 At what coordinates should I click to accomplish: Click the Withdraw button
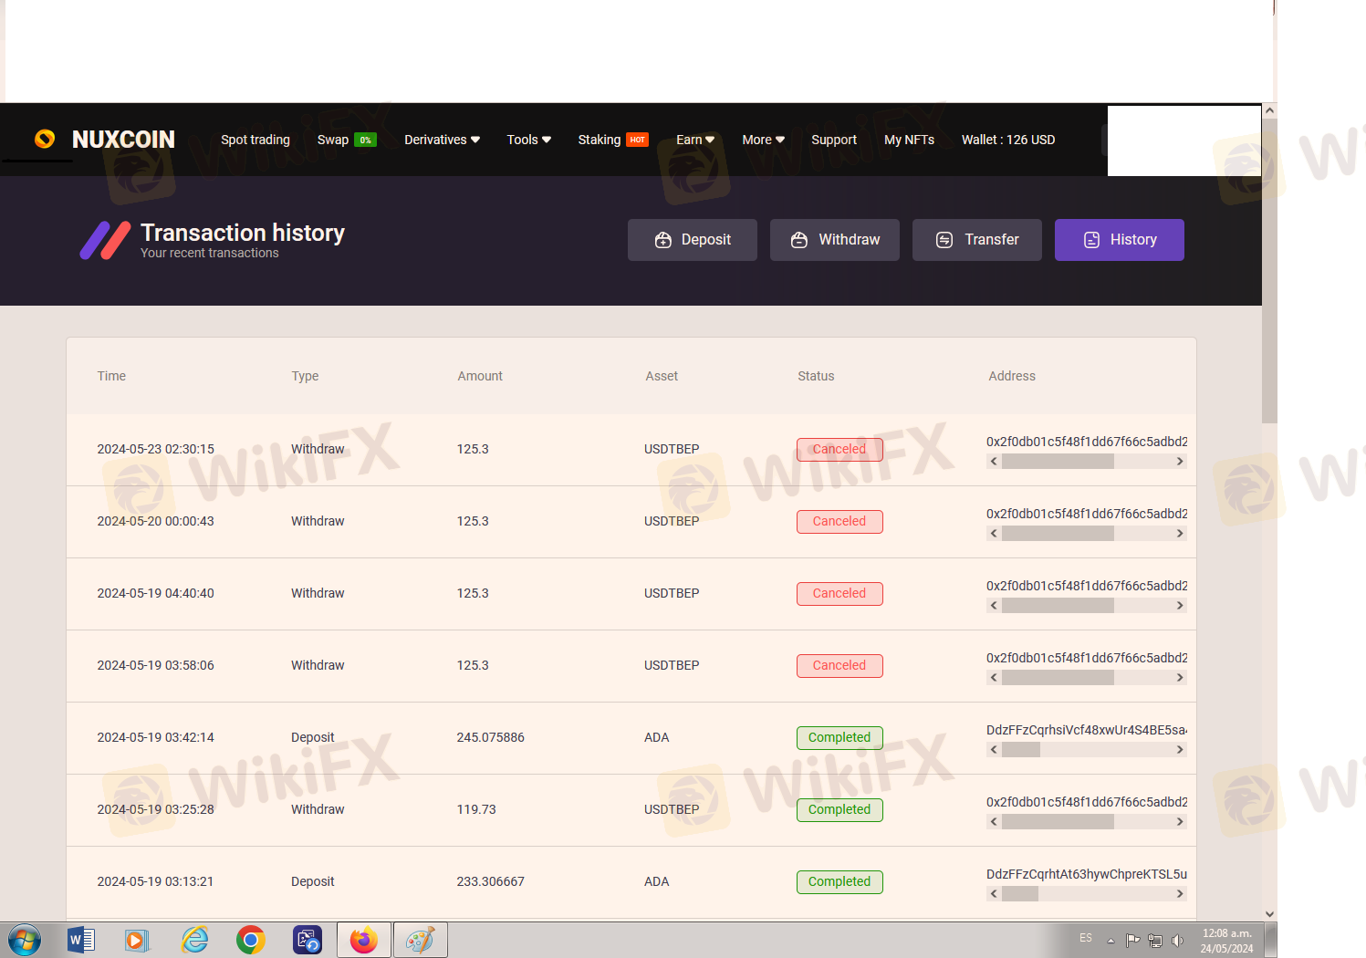(835, 240)
